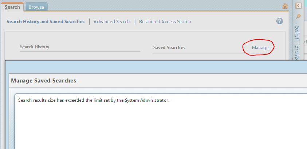The image size is (307, 149).
Task: Select vertical Browse label in right sidebar
Action: [x=297, y=52]
